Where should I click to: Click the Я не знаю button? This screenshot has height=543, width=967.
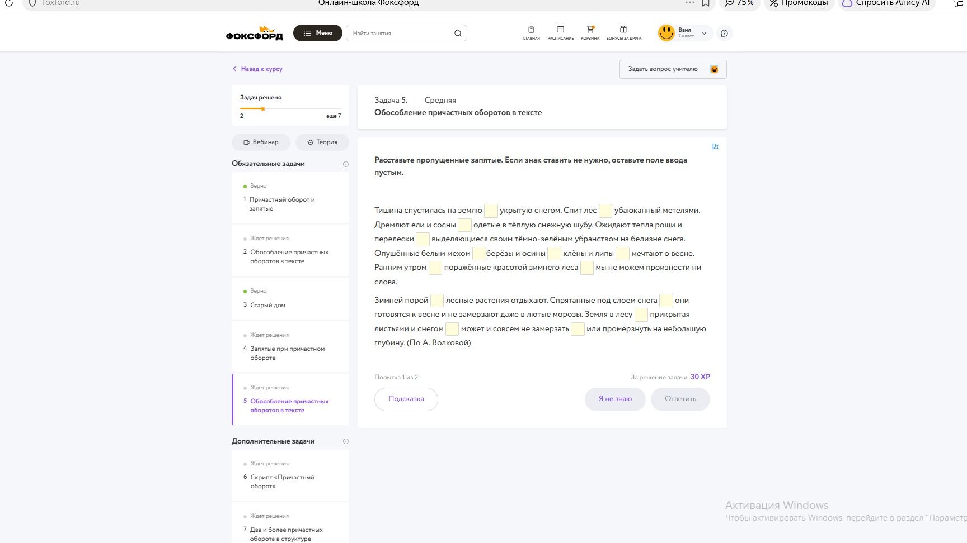tap(615, 399)
